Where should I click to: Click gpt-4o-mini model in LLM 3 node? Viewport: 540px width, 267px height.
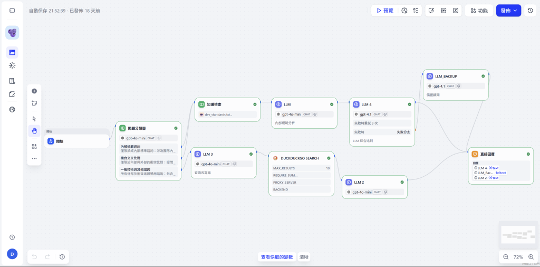tap(224, 164)
